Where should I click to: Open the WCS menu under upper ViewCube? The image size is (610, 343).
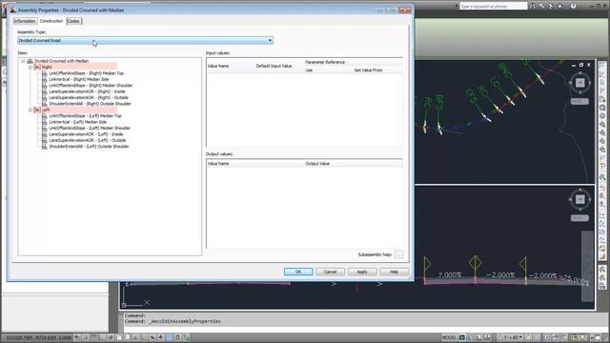point(579,102)
